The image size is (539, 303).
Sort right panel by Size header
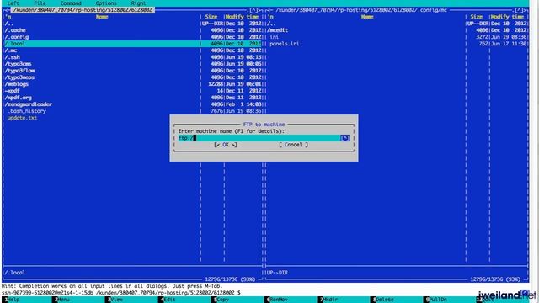click(477, 17)
